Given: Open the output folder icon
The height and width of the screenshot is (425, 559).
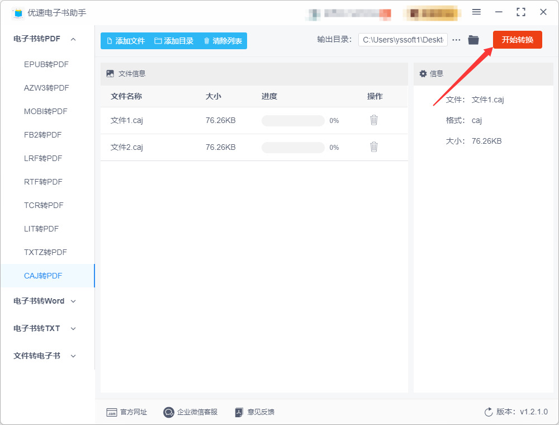Looking at the screenshot, I should pos(473,40).
